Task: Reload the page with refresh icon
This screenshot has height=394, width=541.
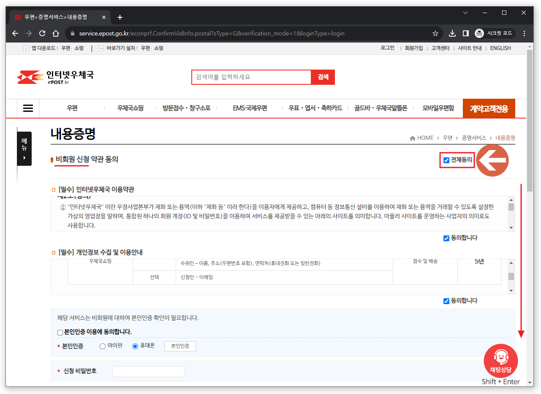Action: (x=42, y=33)
